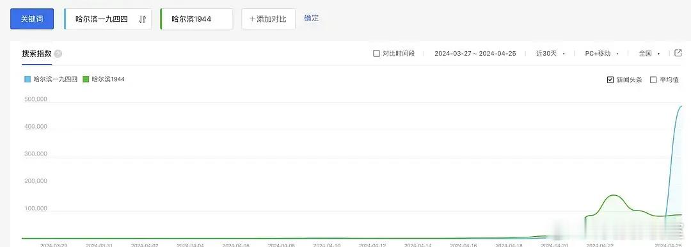Click the blue 关键词 button
Image resolution: width=691 pixels, height=247 pixels.
point(32,19)
